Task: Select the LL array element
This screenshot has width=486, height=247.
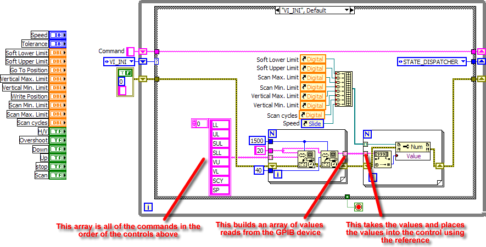Action: coord(220,124)
